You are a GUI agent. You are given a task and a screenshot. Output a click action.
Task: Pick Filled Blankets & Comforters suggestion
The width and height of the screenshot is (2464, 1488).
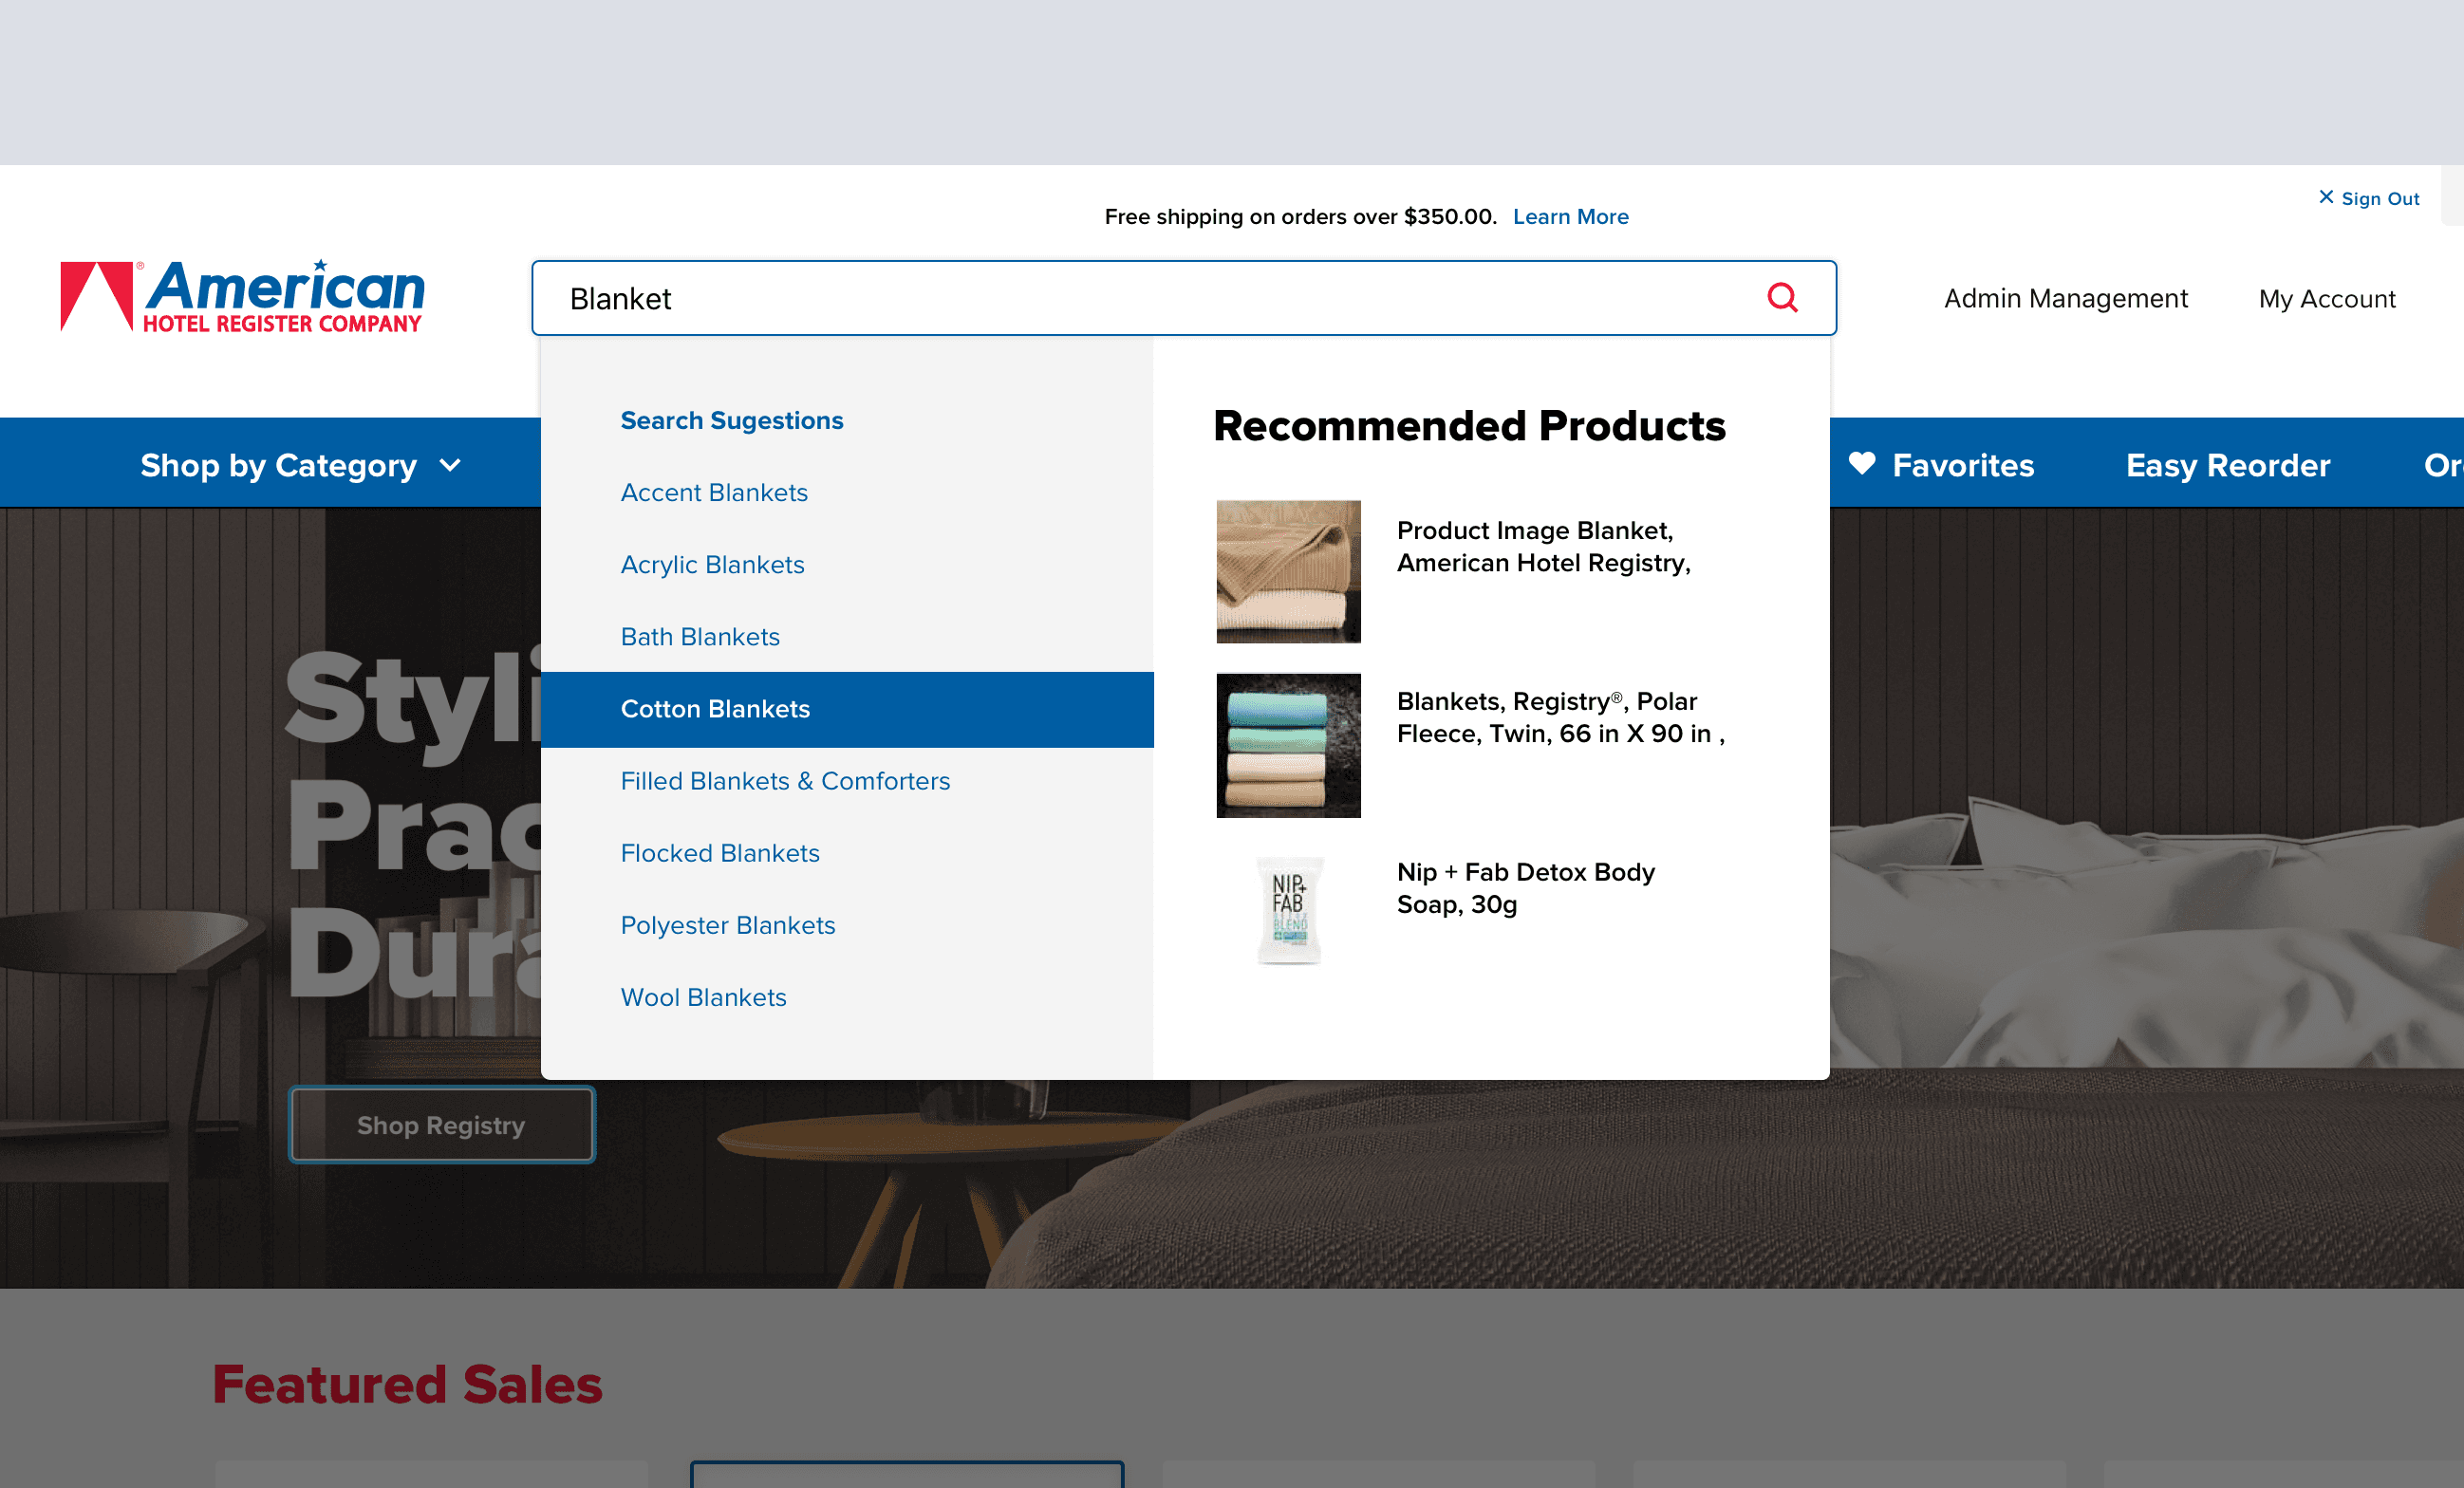point(785,781)
